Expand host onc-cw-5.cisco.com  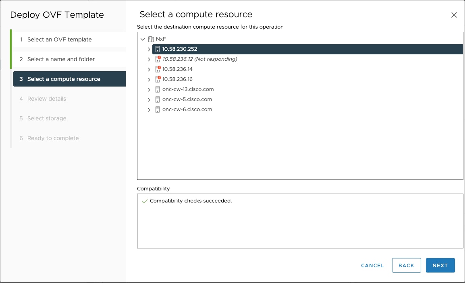click(149, 99)
